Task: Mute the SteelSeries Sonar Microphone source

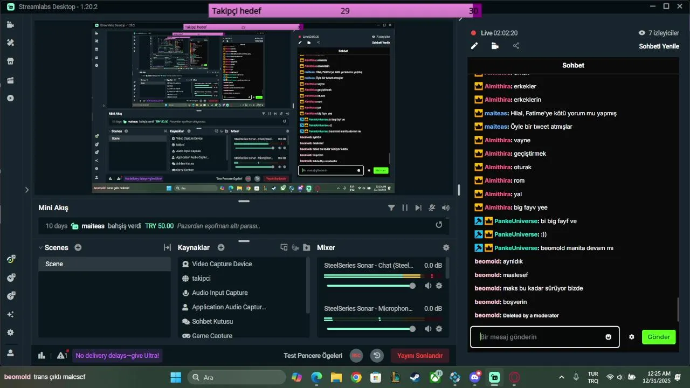Action: [427, 329]
